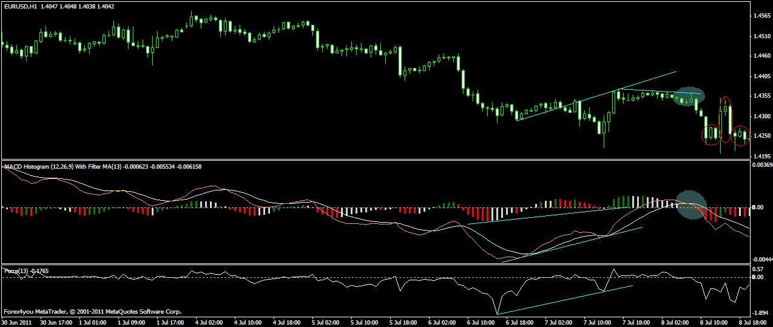
Task: Click the 1.4250 price level on axis
Action: [761, 136]
